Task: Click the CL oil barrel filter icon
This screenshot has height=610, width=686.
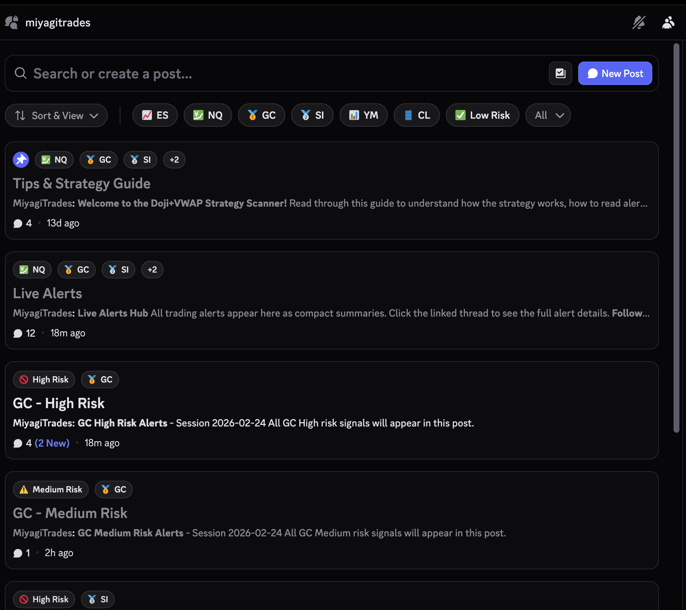Action: pos(417,115)
